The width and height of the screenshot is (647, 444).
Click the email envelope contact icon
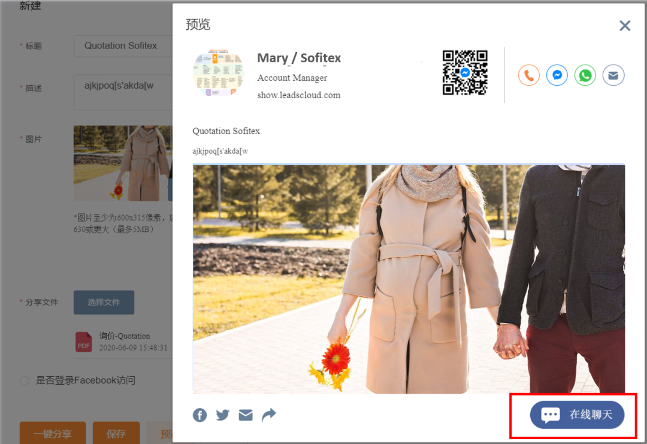(613, 75)
